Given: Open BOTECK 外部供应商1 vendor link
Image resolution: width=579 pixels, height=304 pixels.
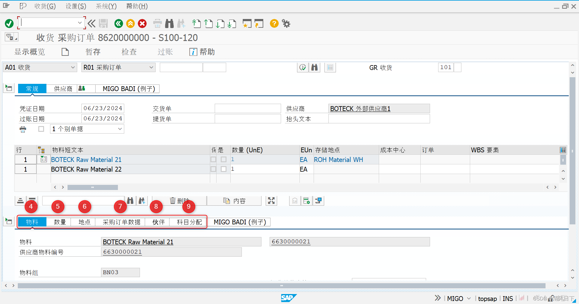Looking at the screenshot, I should [x=360, y=109].
